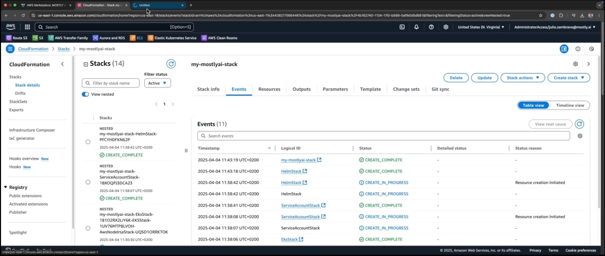The image size is (605, 256).
Task: Open the notifications bell
Action: (416, 27)
